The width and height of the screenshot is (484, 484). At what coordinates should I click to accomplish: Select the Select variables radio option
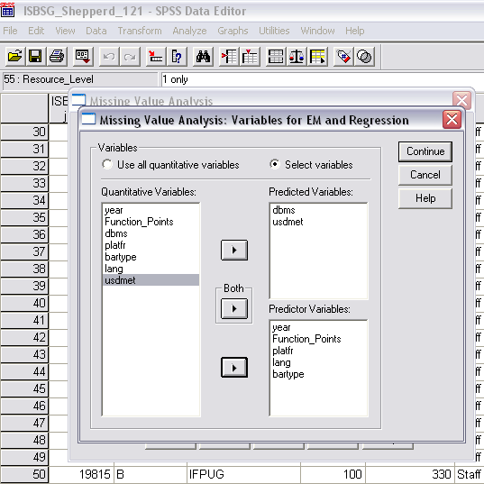(x=311, y=165)
